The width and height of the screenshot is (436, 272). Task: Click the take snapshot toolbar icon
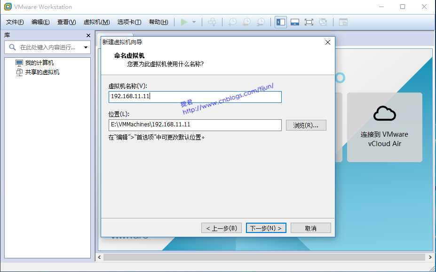coord(232,22)
